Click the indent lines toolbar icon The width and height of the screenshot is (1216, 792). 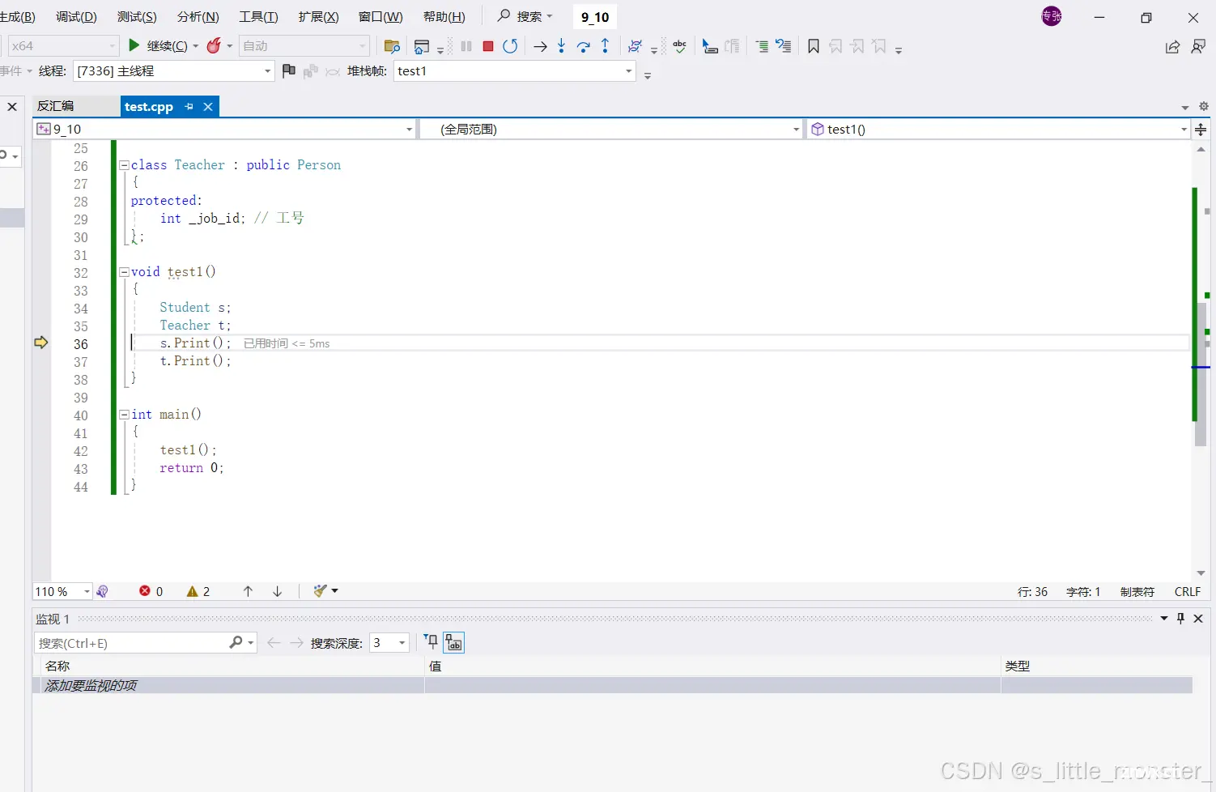(762, 46)
